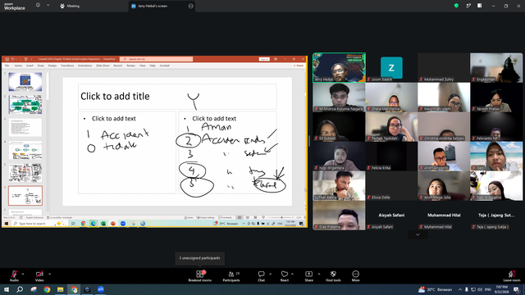The height and width of the screenshot is (295, 525).
Task: Open Host tools shield menu
Action: pos(333,276)
